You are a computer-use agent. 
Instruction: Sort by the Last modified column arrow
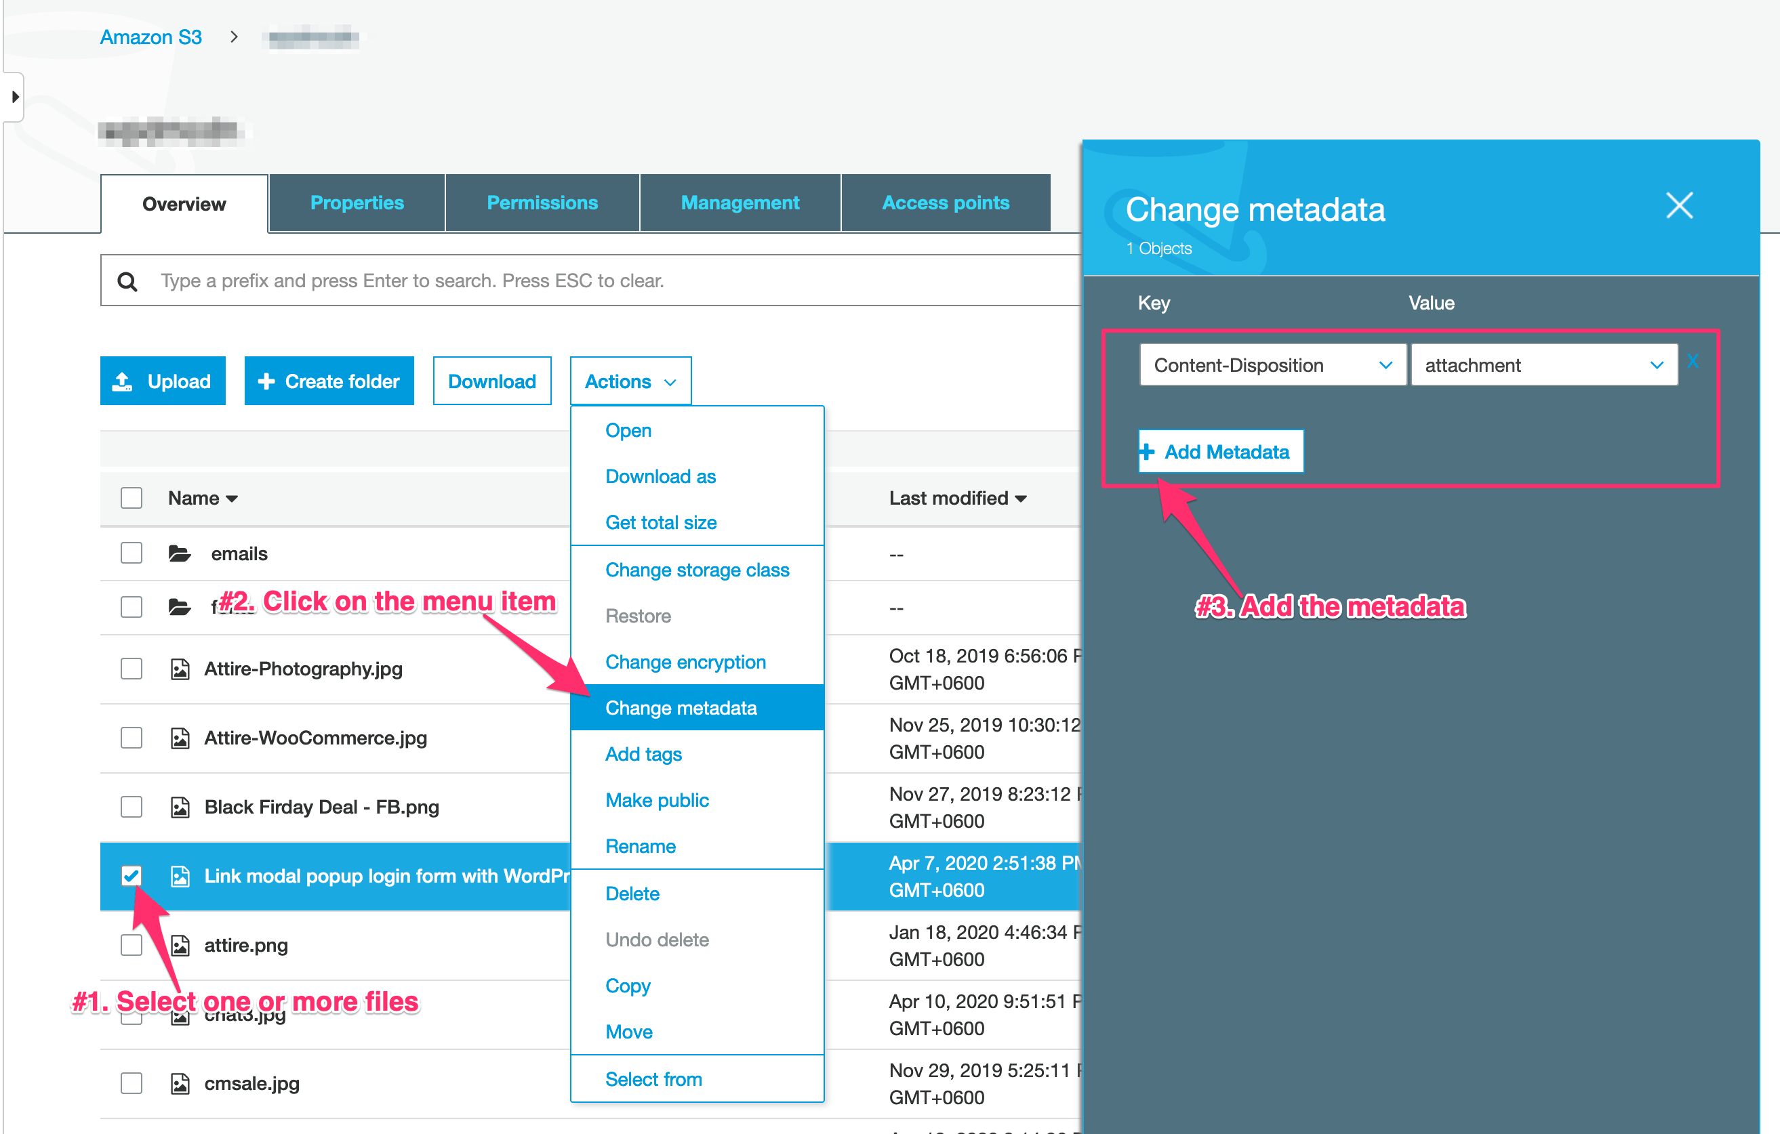tap(1021, 499)
